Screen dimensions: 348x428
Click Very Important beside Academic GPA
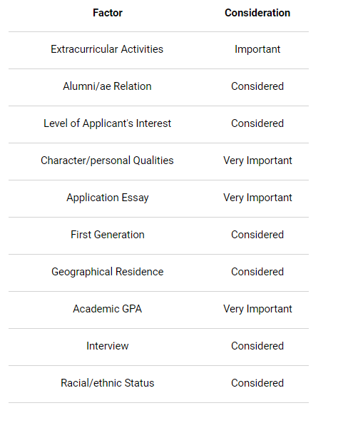click(257, 309)
